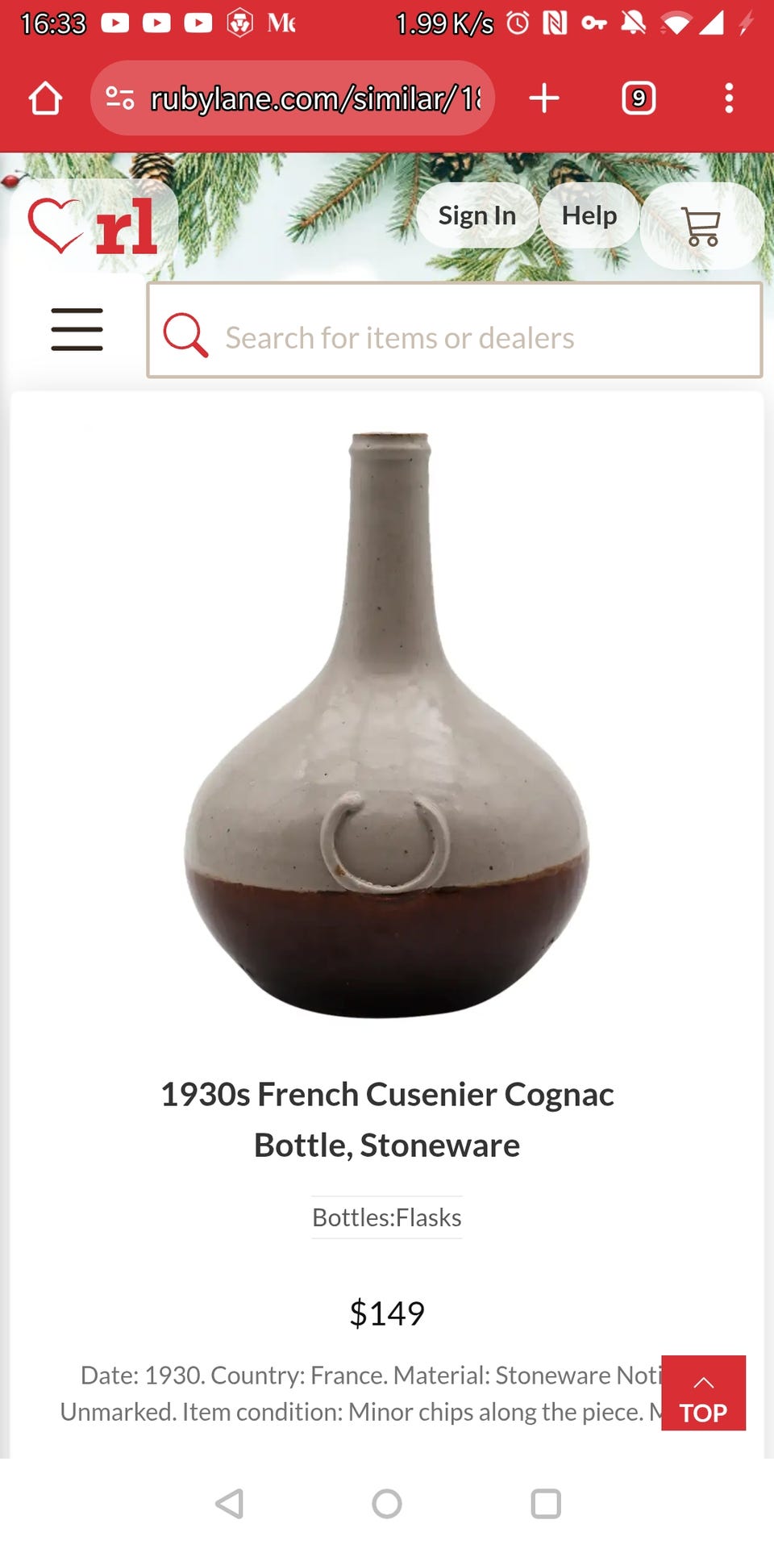
Task: Tap the Android home circle button
Action: tap(387, 1504)
